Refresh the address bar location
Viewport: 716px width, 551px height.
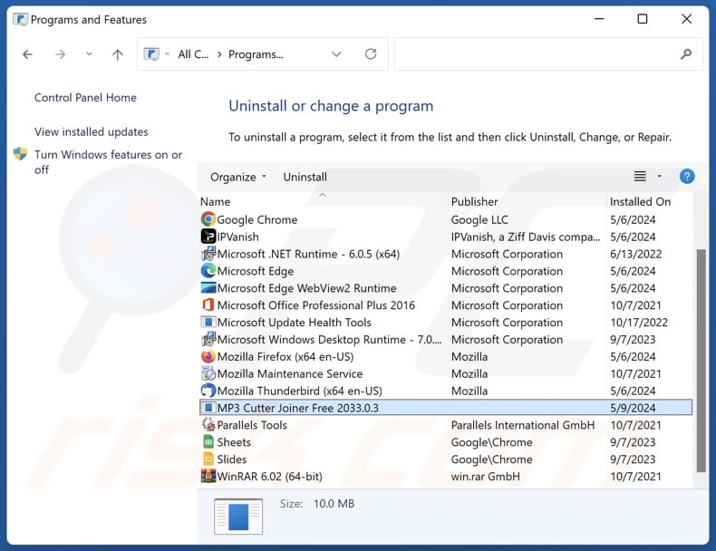tap(371, 54)
